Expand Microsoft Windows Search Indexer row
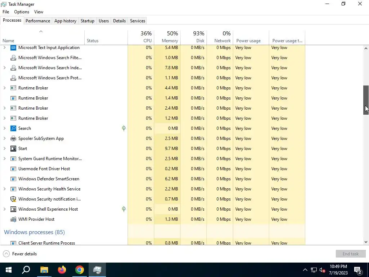This screenshot has width=369, height=277. coord(4,68)
